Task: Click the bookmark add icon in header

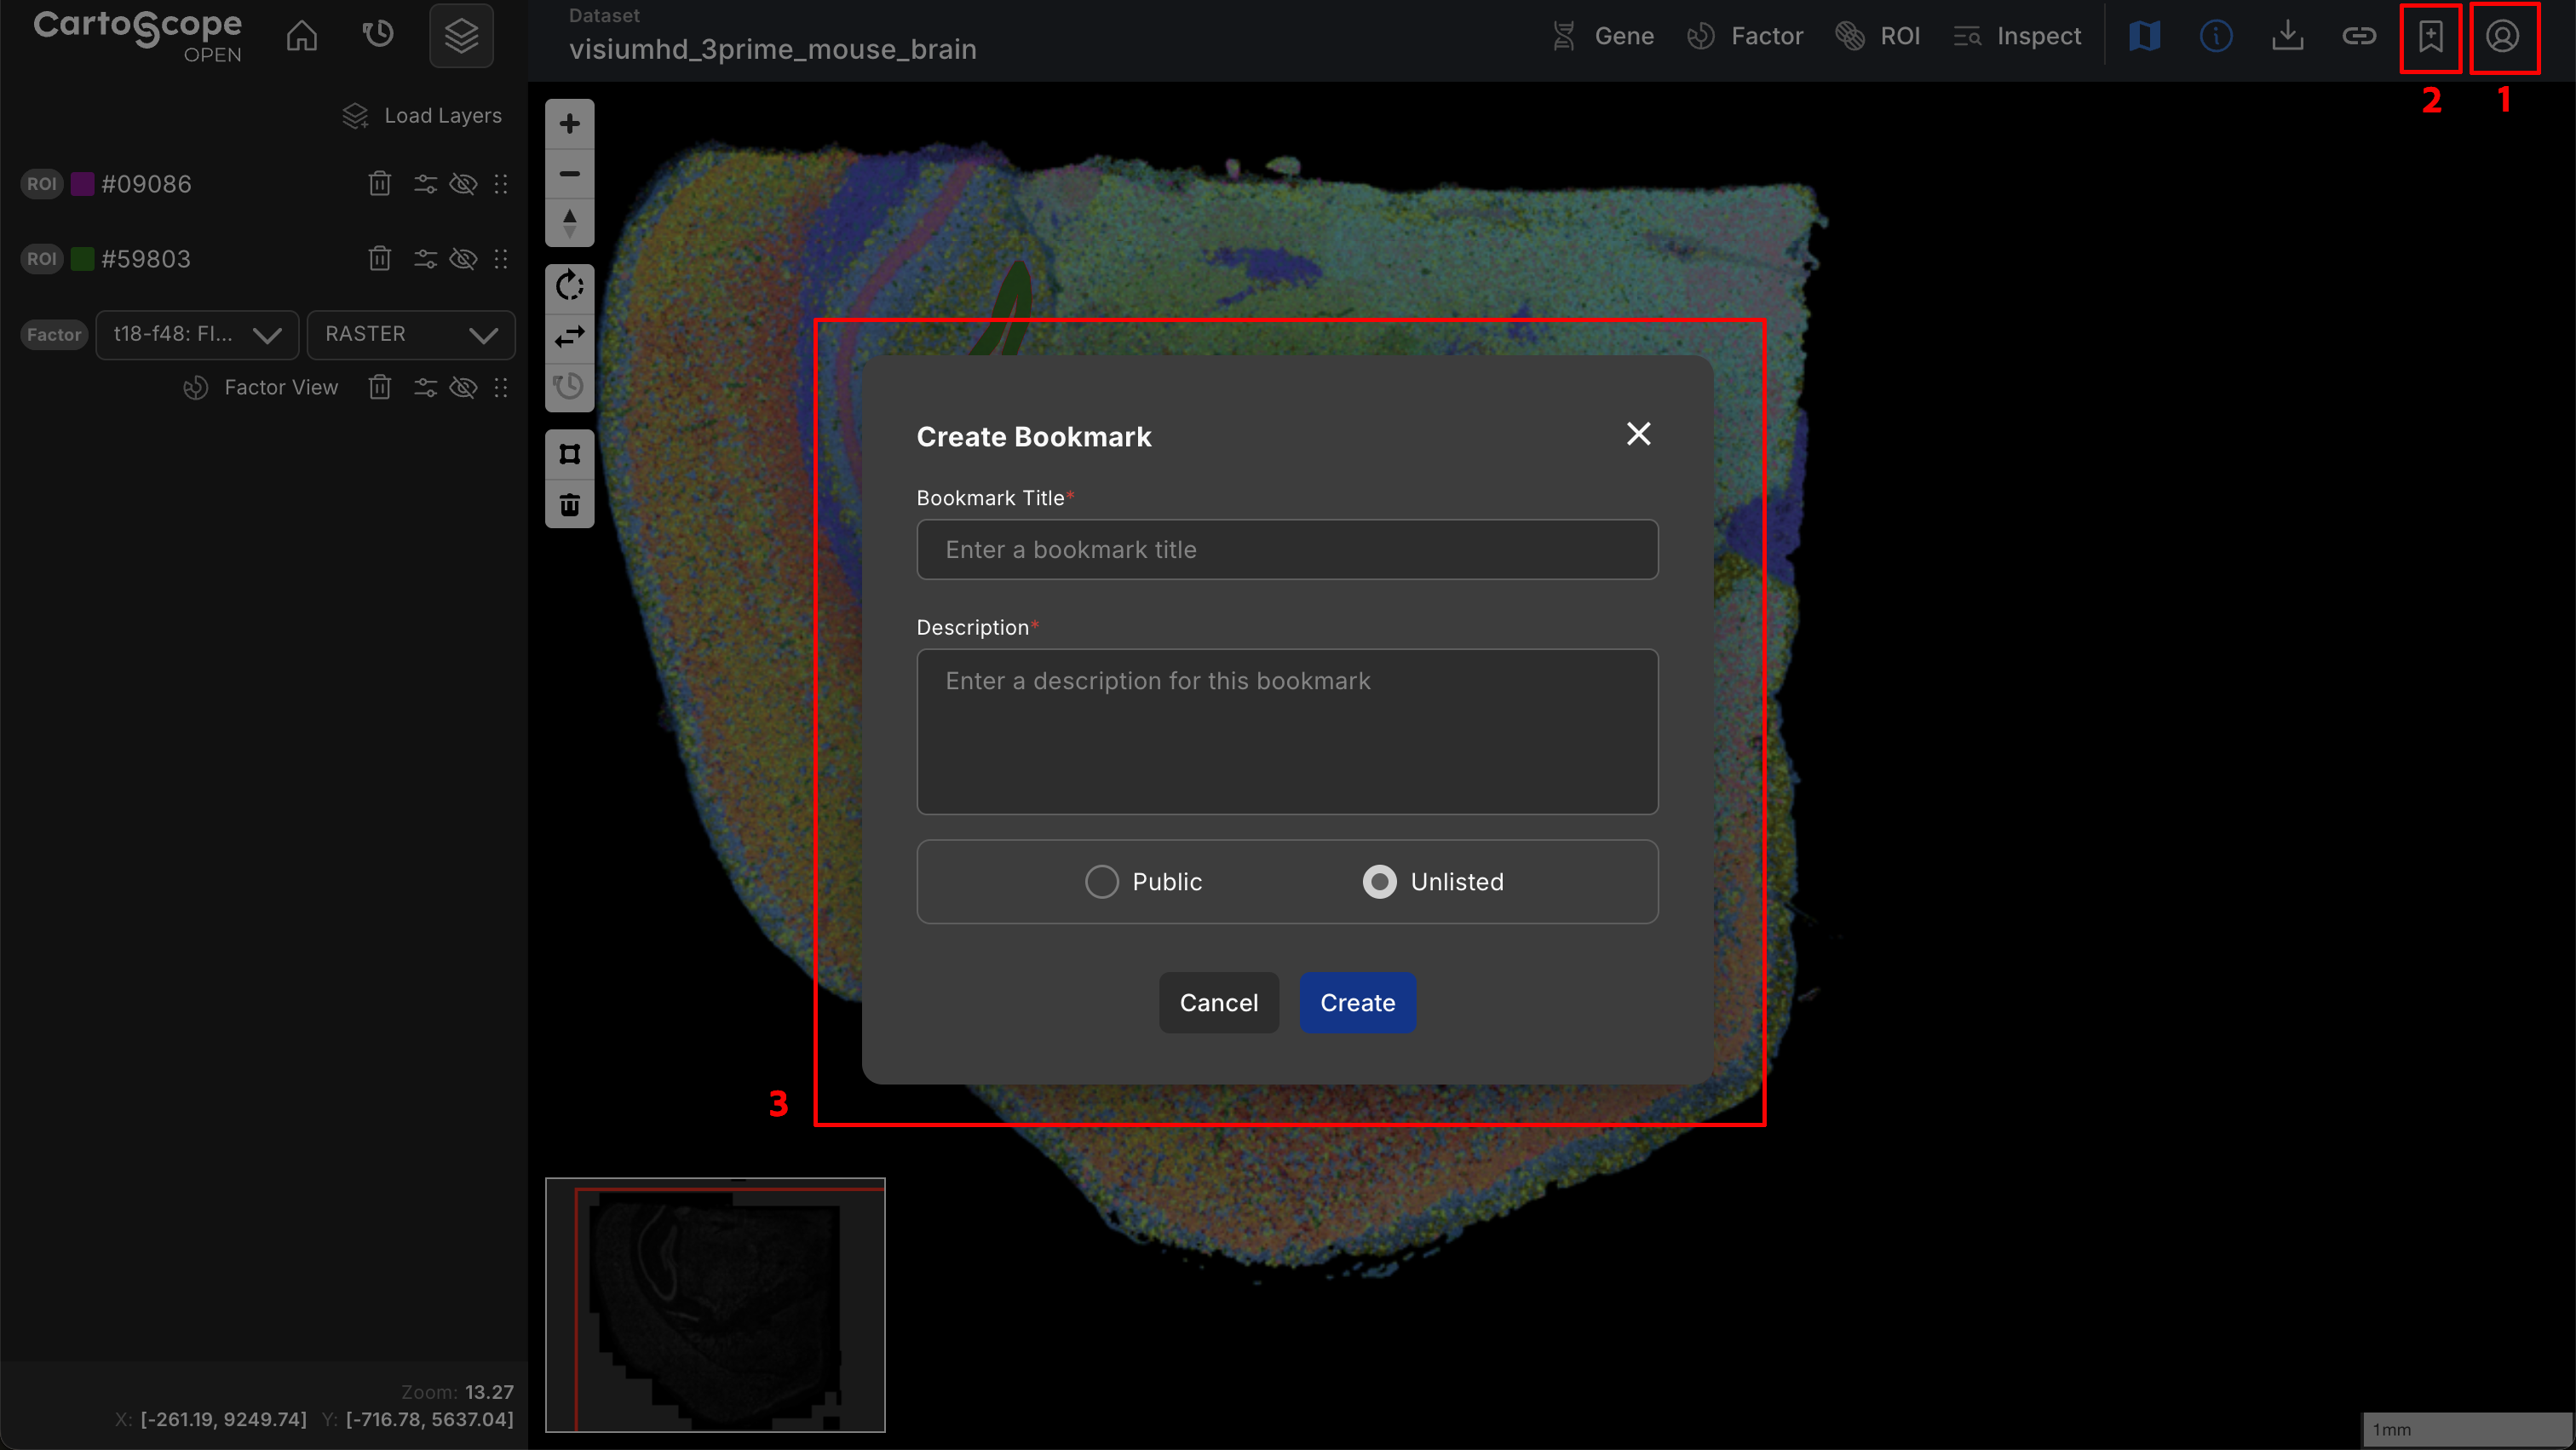Action: (x=2430, y=37)
